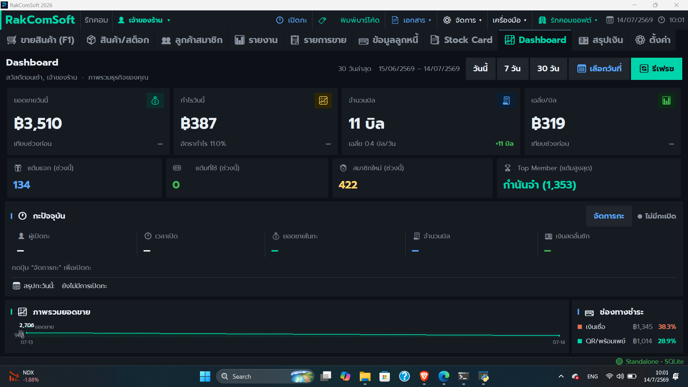Switch to ขายสินค้า (F1) tab
Viewport: 688px width, 387px height.
40,40
